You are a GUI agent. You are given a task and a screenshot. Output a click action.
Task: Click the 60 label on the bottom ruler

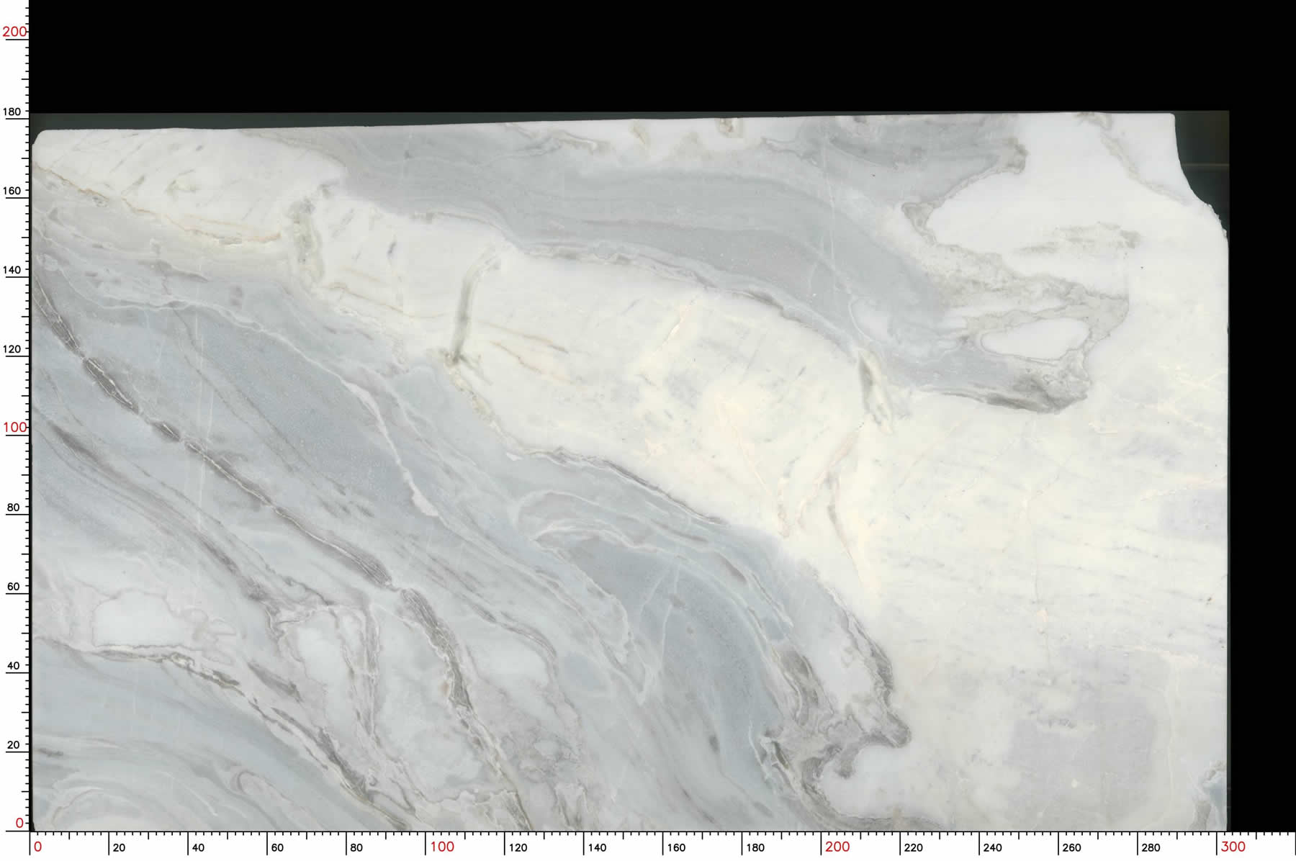point(277,847)
